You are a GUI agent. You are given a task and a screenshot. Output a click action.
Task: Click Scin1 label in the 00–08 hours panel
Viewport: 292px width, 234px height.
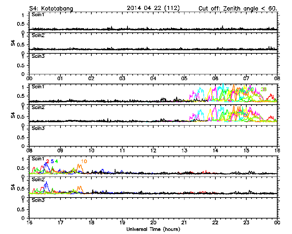pos(38,14)
